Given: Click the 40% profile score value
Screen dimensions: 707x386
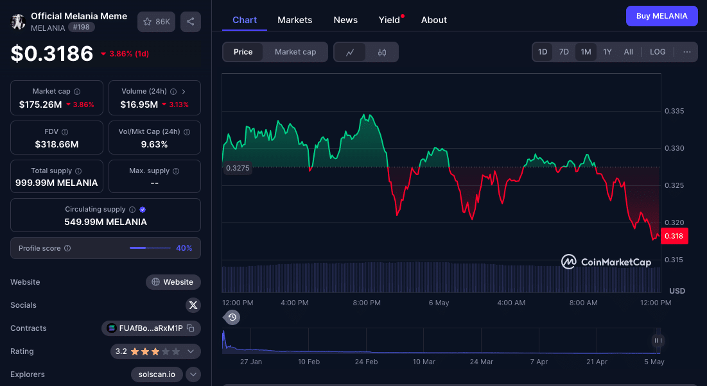Looking at the screenshot, I should click(x=184, y=248).
